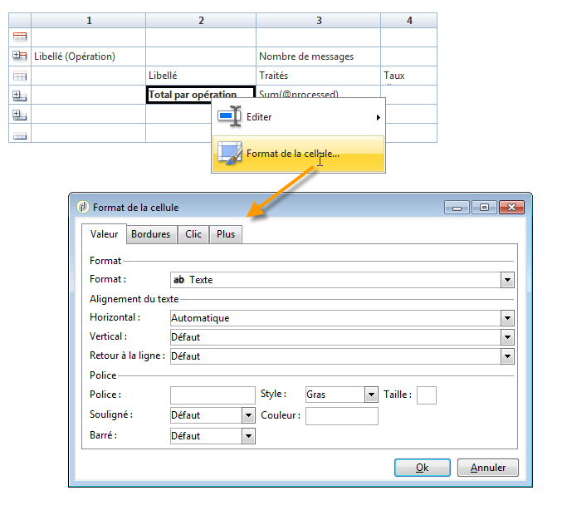Click the Police font name field
The height and width of the screenshot is (505, 562).
point(213,395)
